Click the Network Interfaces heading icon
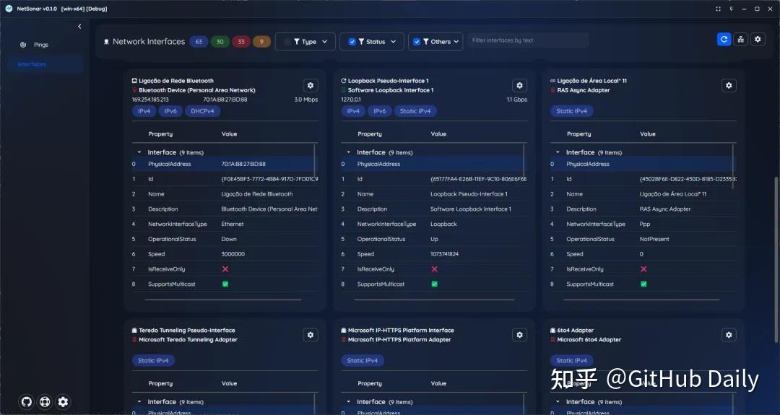The image size is (780, 415). [106, 42]
